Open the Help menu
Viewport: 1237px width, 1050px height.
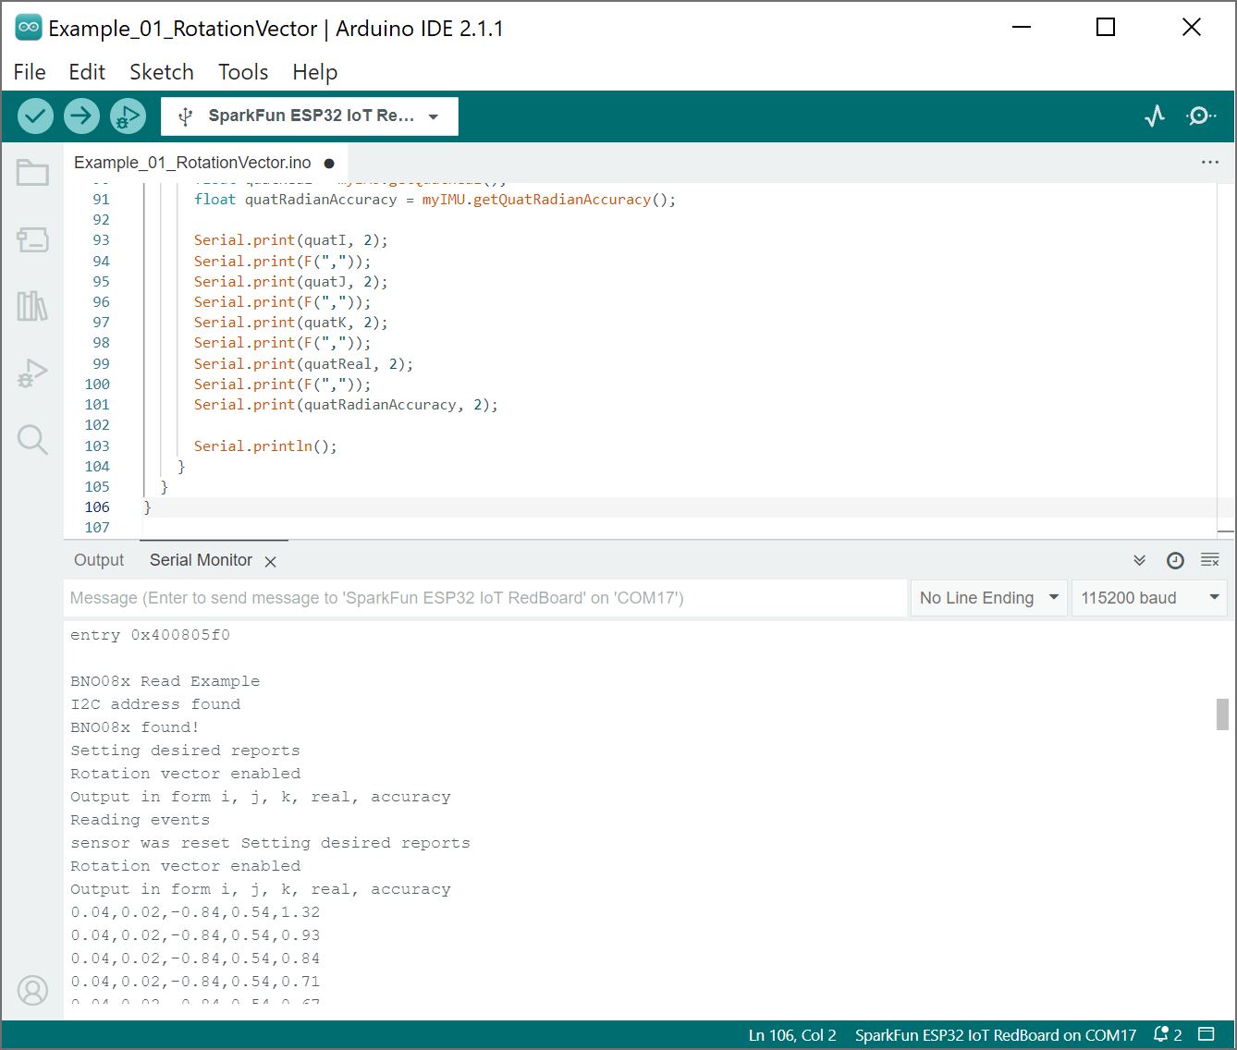pyautogui.click(x=315, y=72)
